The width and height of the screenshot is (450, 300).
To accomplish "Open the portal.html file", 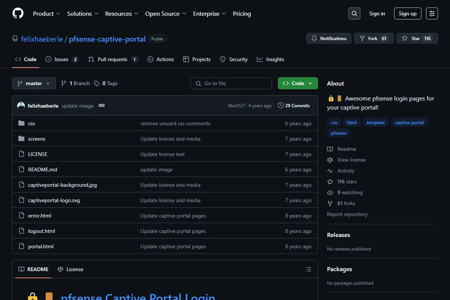I will pyautogui.click(x=41, y=246).
